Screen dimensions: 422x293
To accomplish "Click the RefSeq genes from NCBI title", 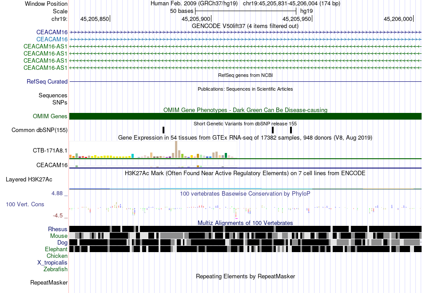I will 245,75.
